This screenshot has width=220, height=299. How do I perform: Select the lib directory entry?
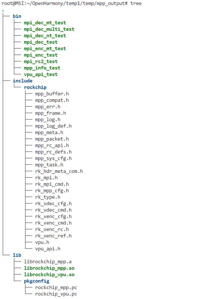[17, 255]
